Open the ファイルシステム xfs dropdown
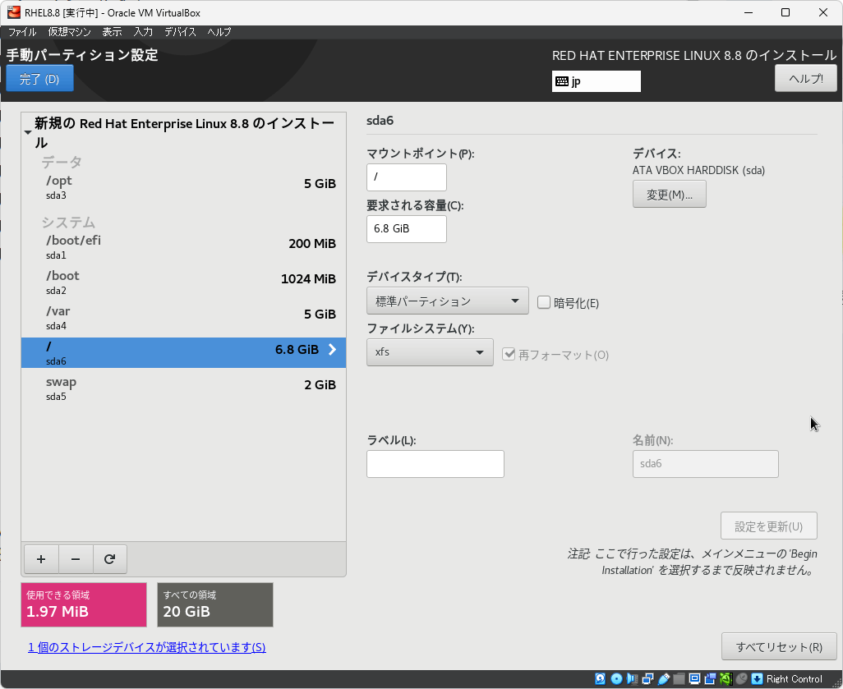 coord(430,352)
